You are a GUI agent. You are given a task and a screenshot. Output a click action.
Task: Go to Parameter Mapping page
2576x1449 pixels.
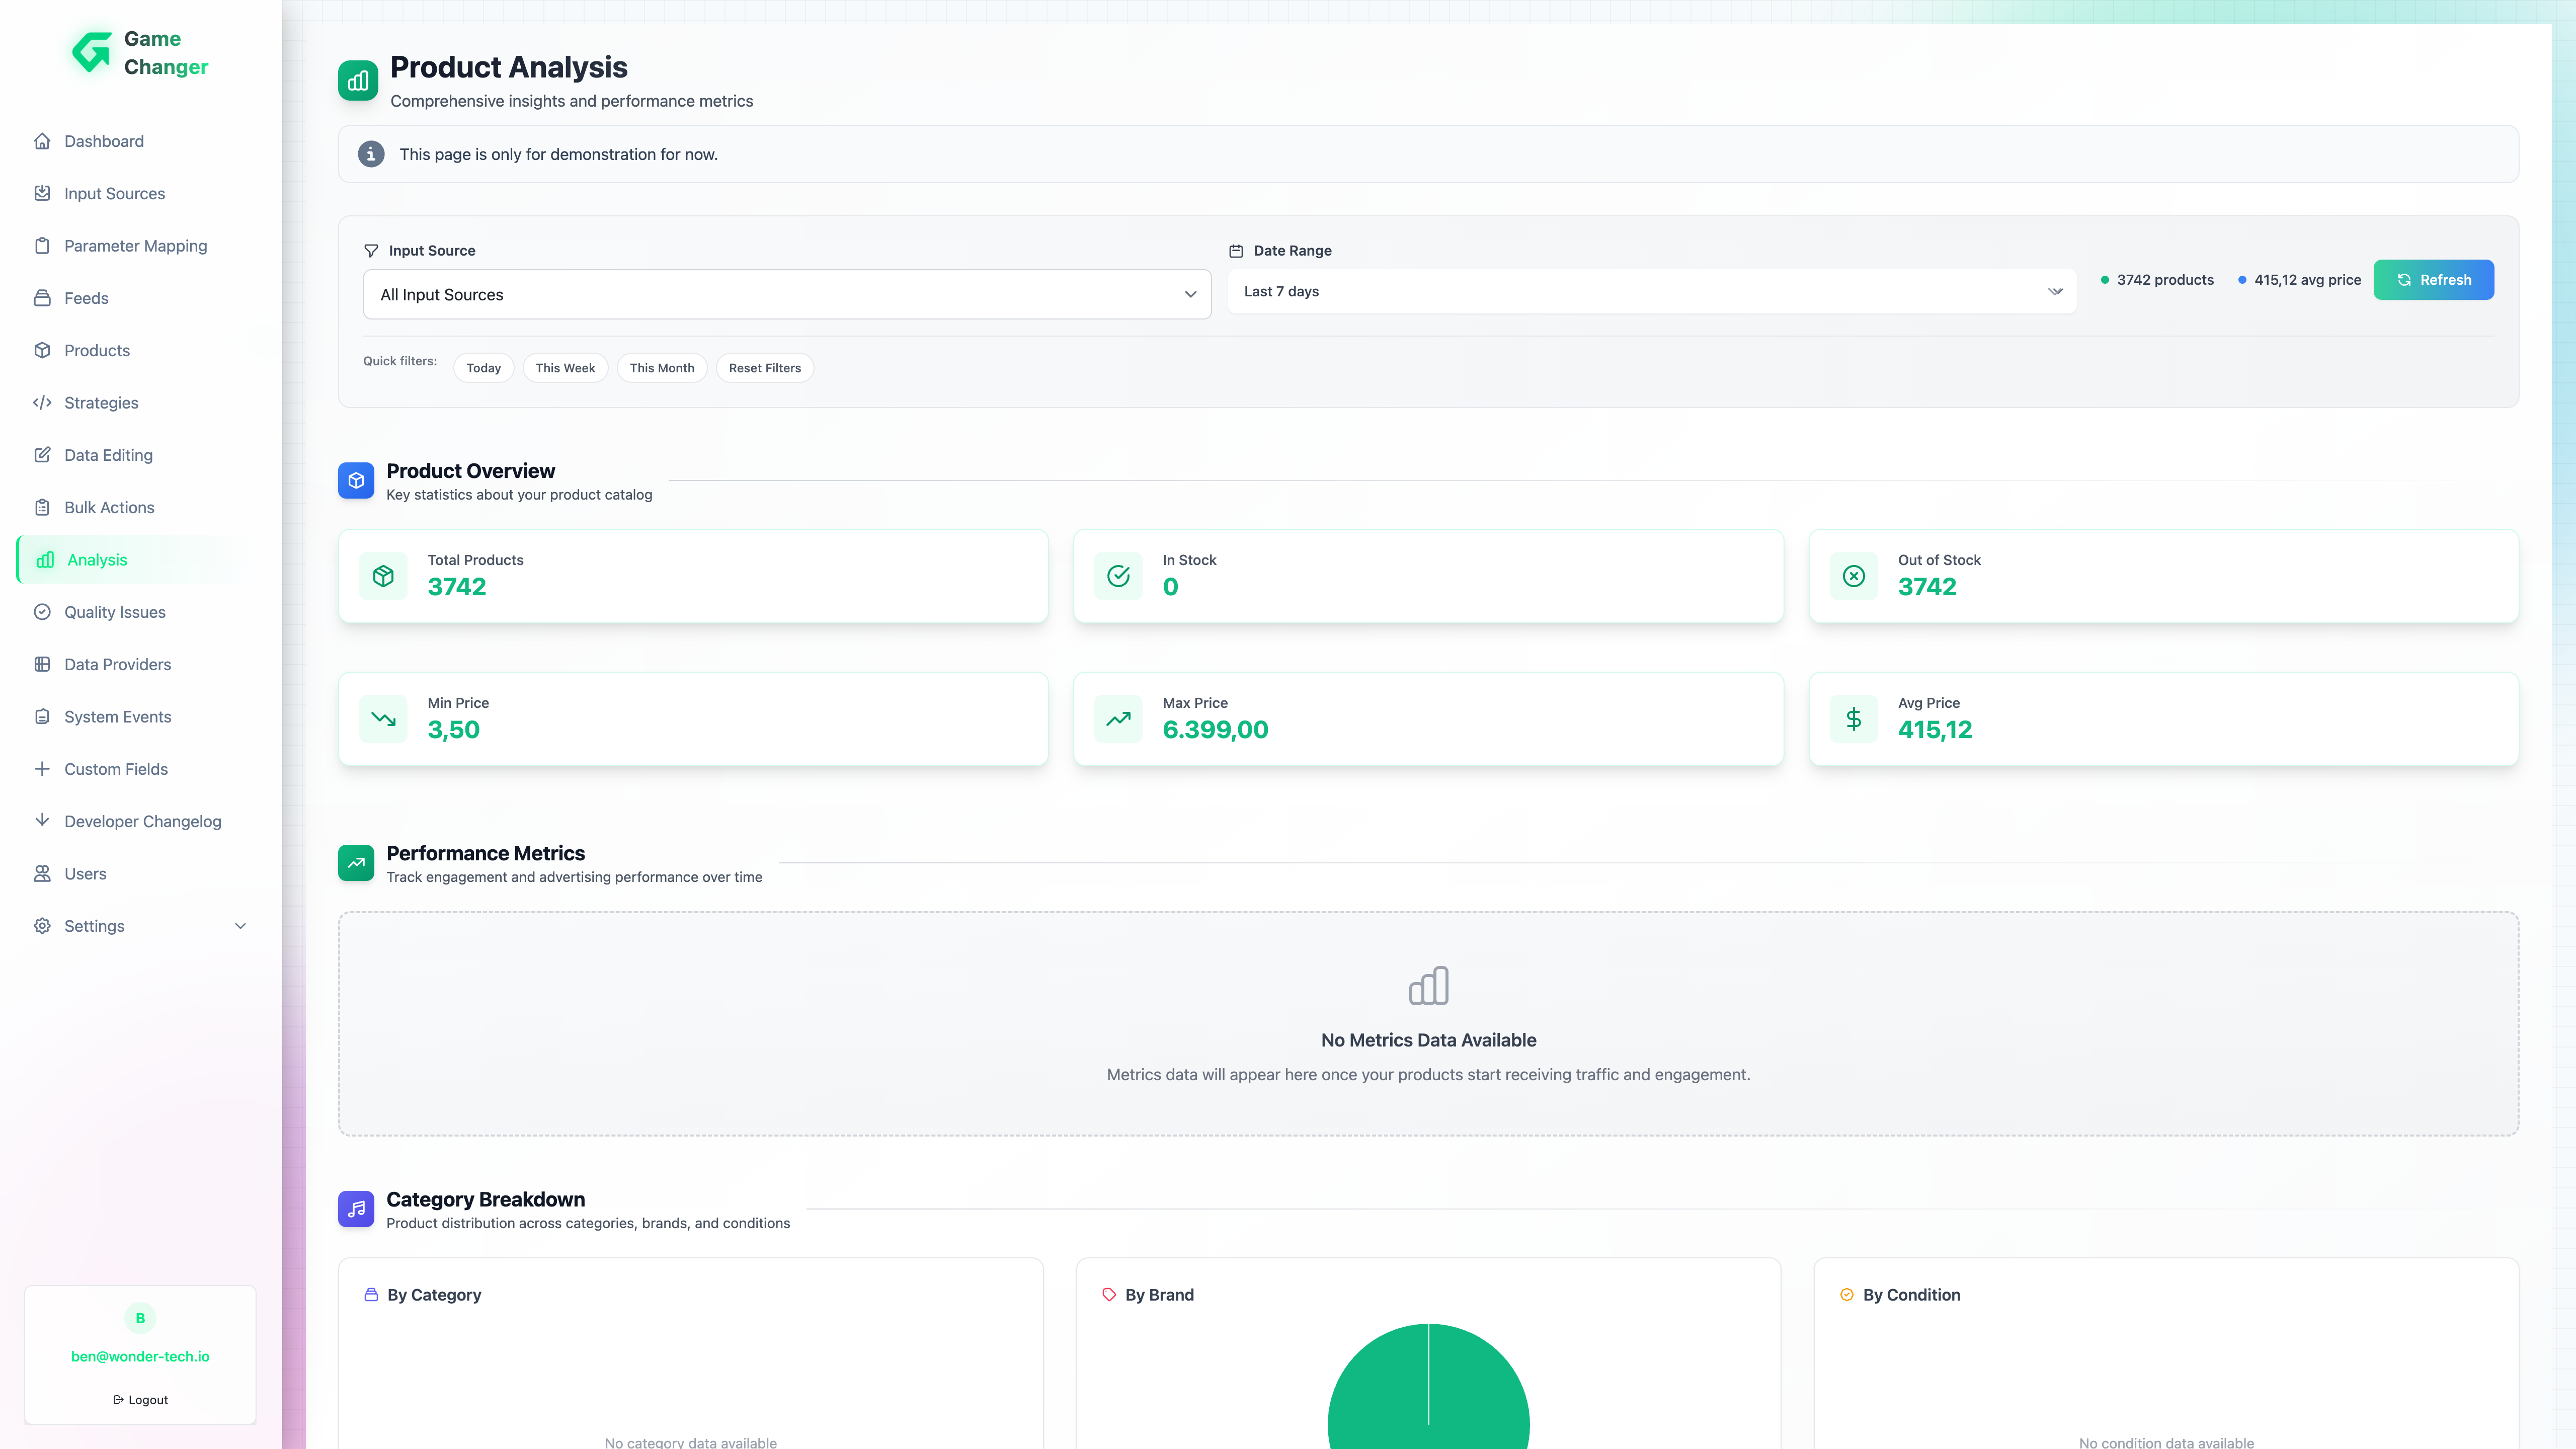tap(135, 246)
